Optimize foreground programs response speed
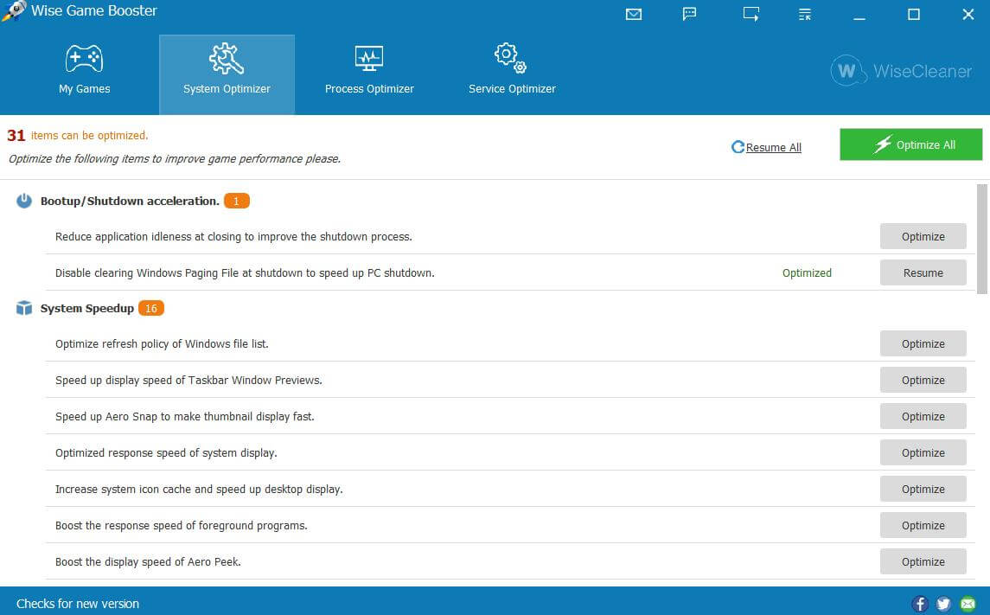990x615 pixels. (923, 525)
